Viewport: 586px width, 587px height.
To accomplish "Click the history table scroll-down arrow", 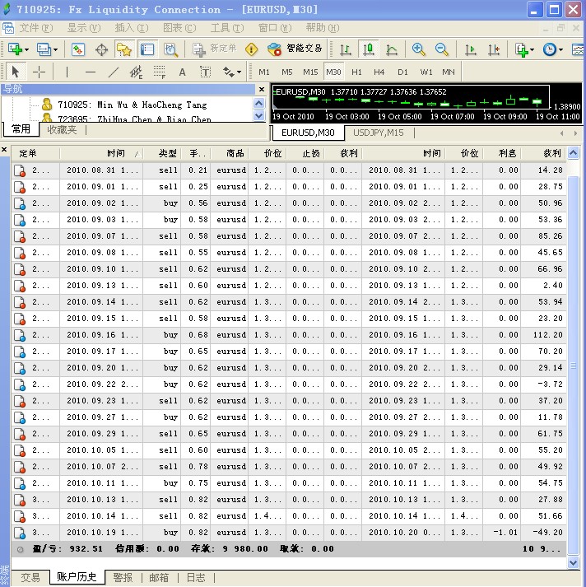I will [x=573, y=562].
